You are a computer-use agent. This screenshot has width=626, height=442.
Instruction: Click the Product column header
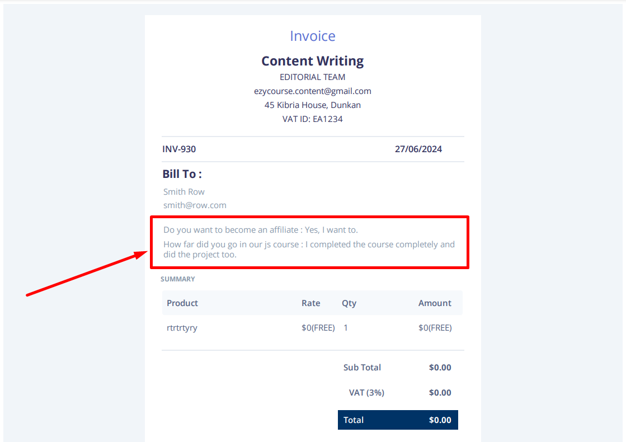coord(182,303)
